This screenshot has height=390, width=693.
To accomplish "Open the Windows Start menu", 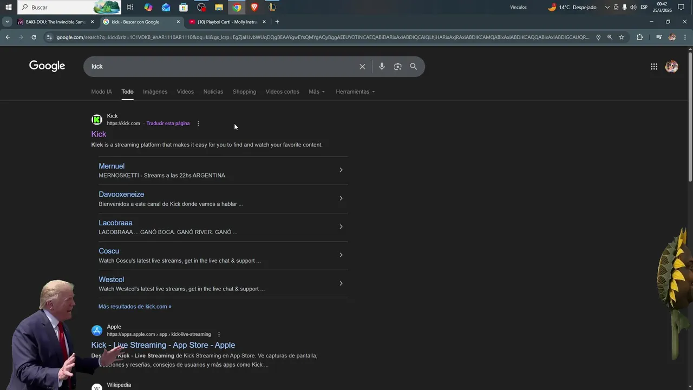I will point(8,7).
